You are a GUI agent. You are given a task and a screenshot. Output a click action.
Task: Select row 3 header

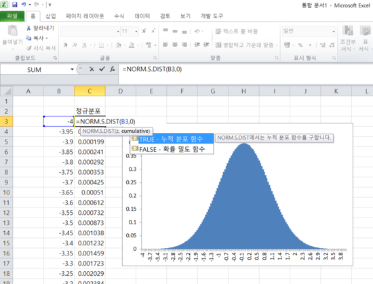pos(6,121)
